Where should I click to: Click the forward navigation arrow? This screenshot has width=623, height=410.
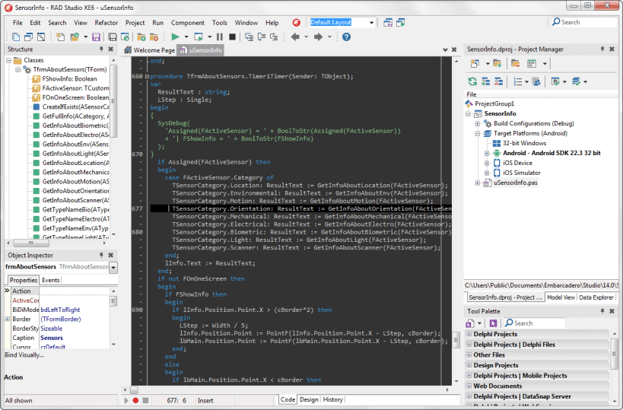point(318,37)
